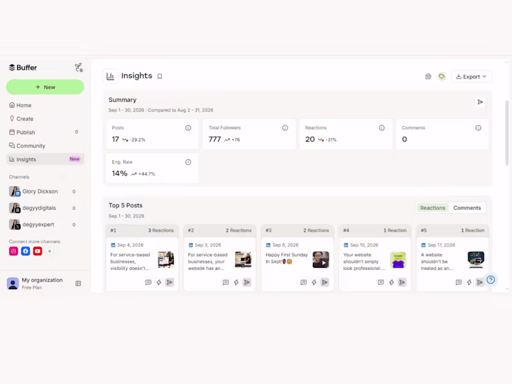
Task: Click the send icon in Summary header
Action: (x=480, y=102)
